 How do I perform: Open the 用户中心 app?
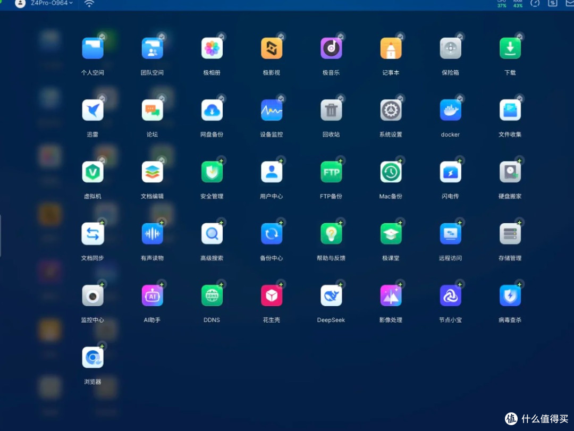click(272, 172)
